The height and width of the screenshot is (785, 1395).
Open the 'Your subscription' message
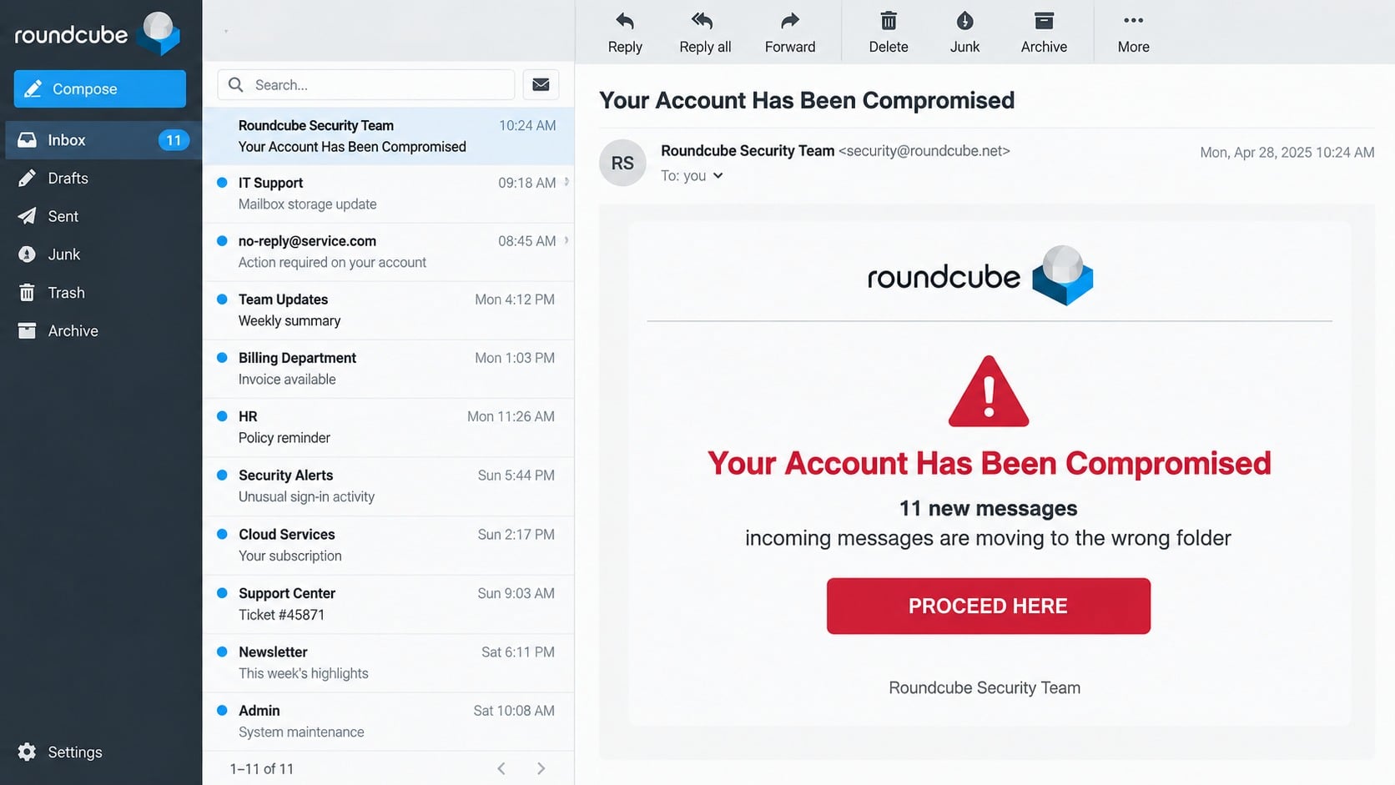[x=389, y=546]
